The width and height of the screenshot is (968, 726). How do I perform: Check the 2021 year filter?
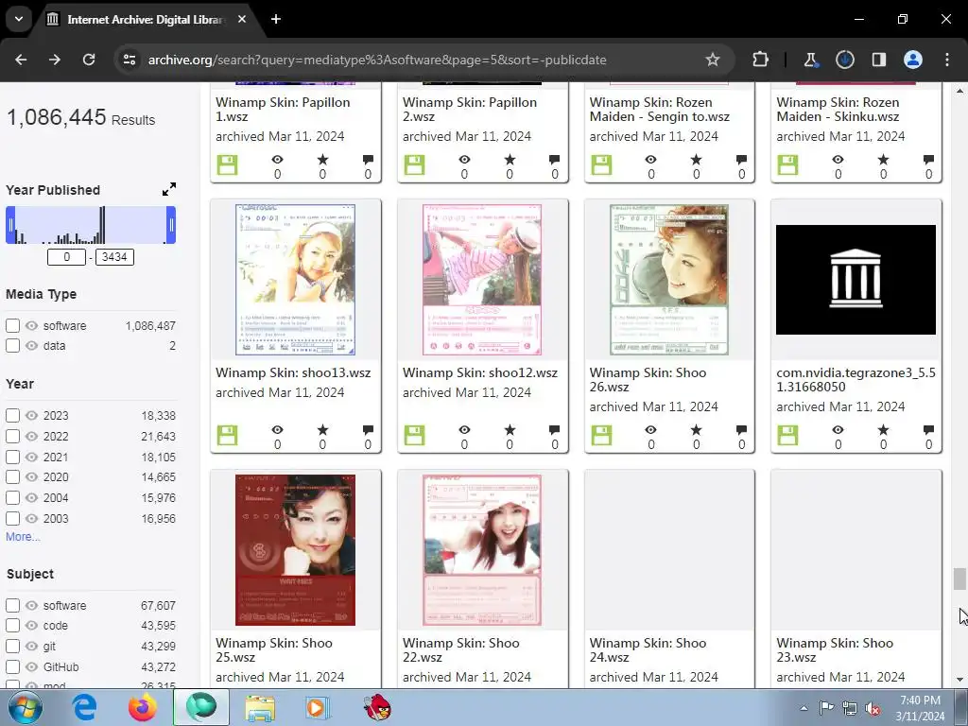click(x=13, y=457)
